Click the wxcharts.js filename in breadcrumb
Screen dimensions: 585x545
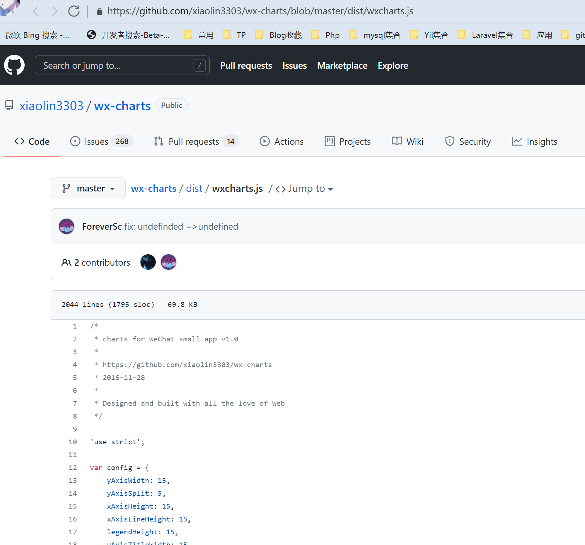(x=238, y=188)
